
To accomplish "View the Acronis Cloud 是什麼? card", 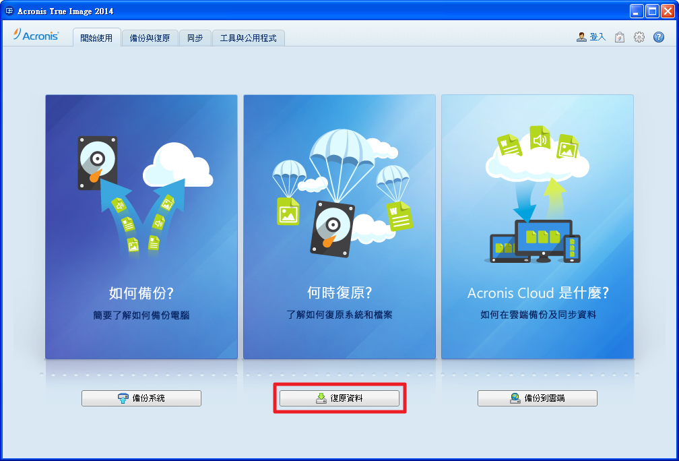I will pyautogui.click(x=538, y=226).
